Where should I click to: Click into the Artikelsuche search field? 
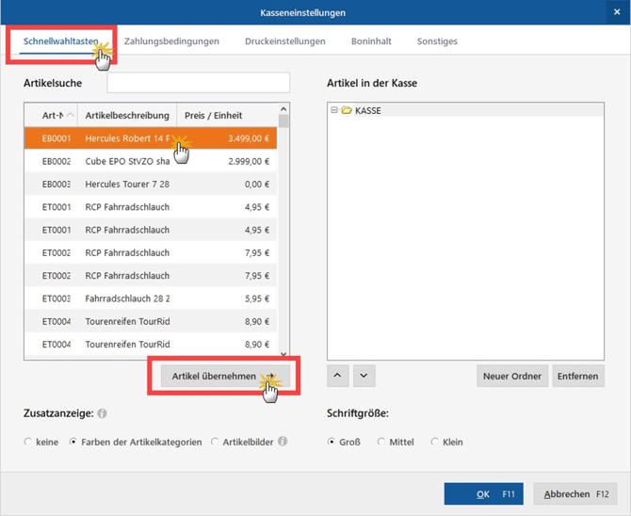click(198, 84)
